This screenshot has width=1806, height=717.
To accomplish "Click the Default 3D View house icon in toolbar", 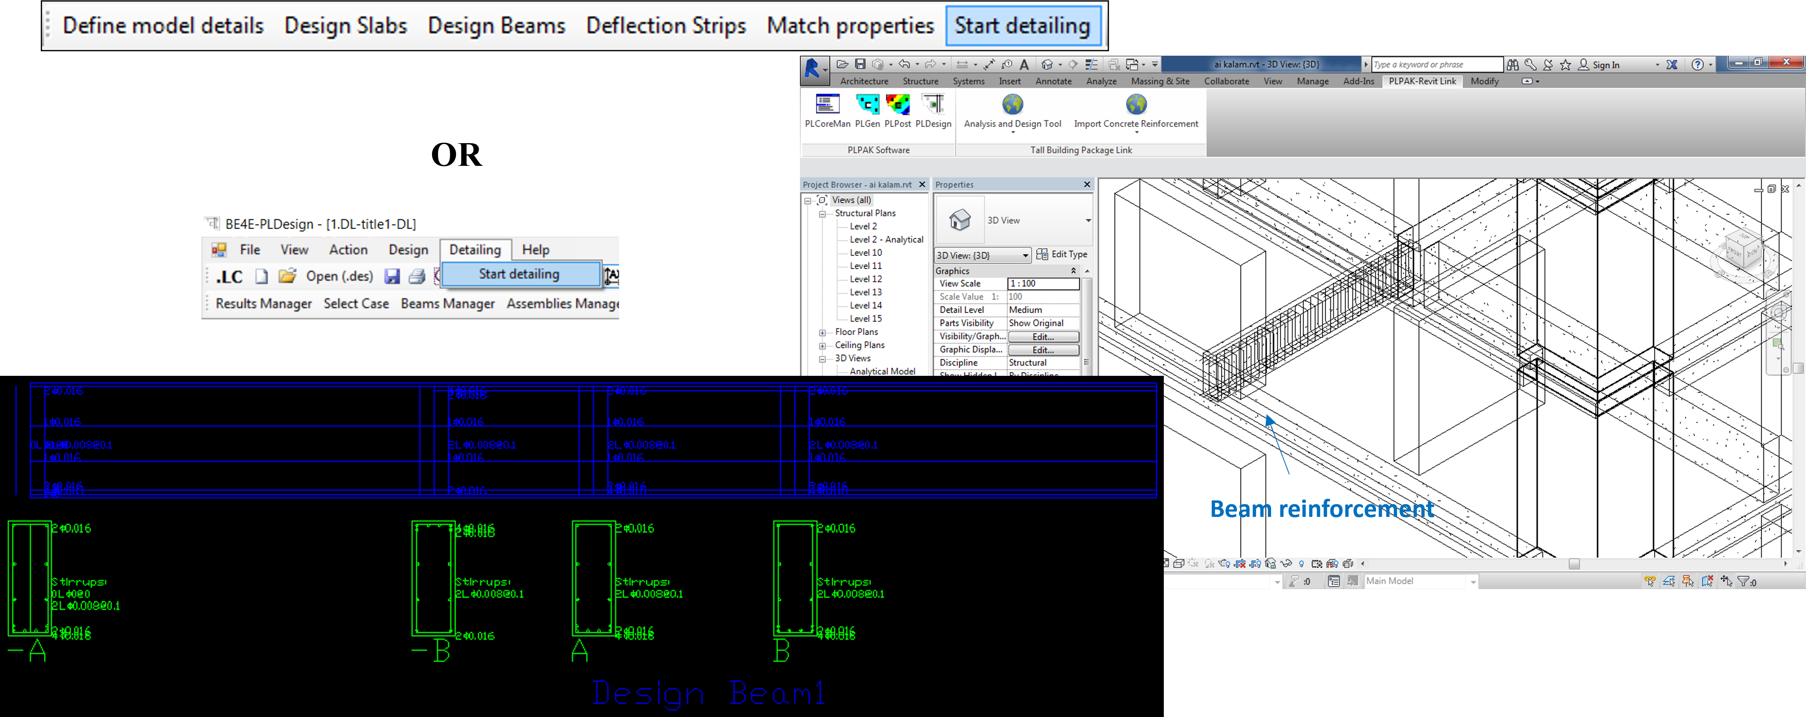I will tap(1047, 64).
